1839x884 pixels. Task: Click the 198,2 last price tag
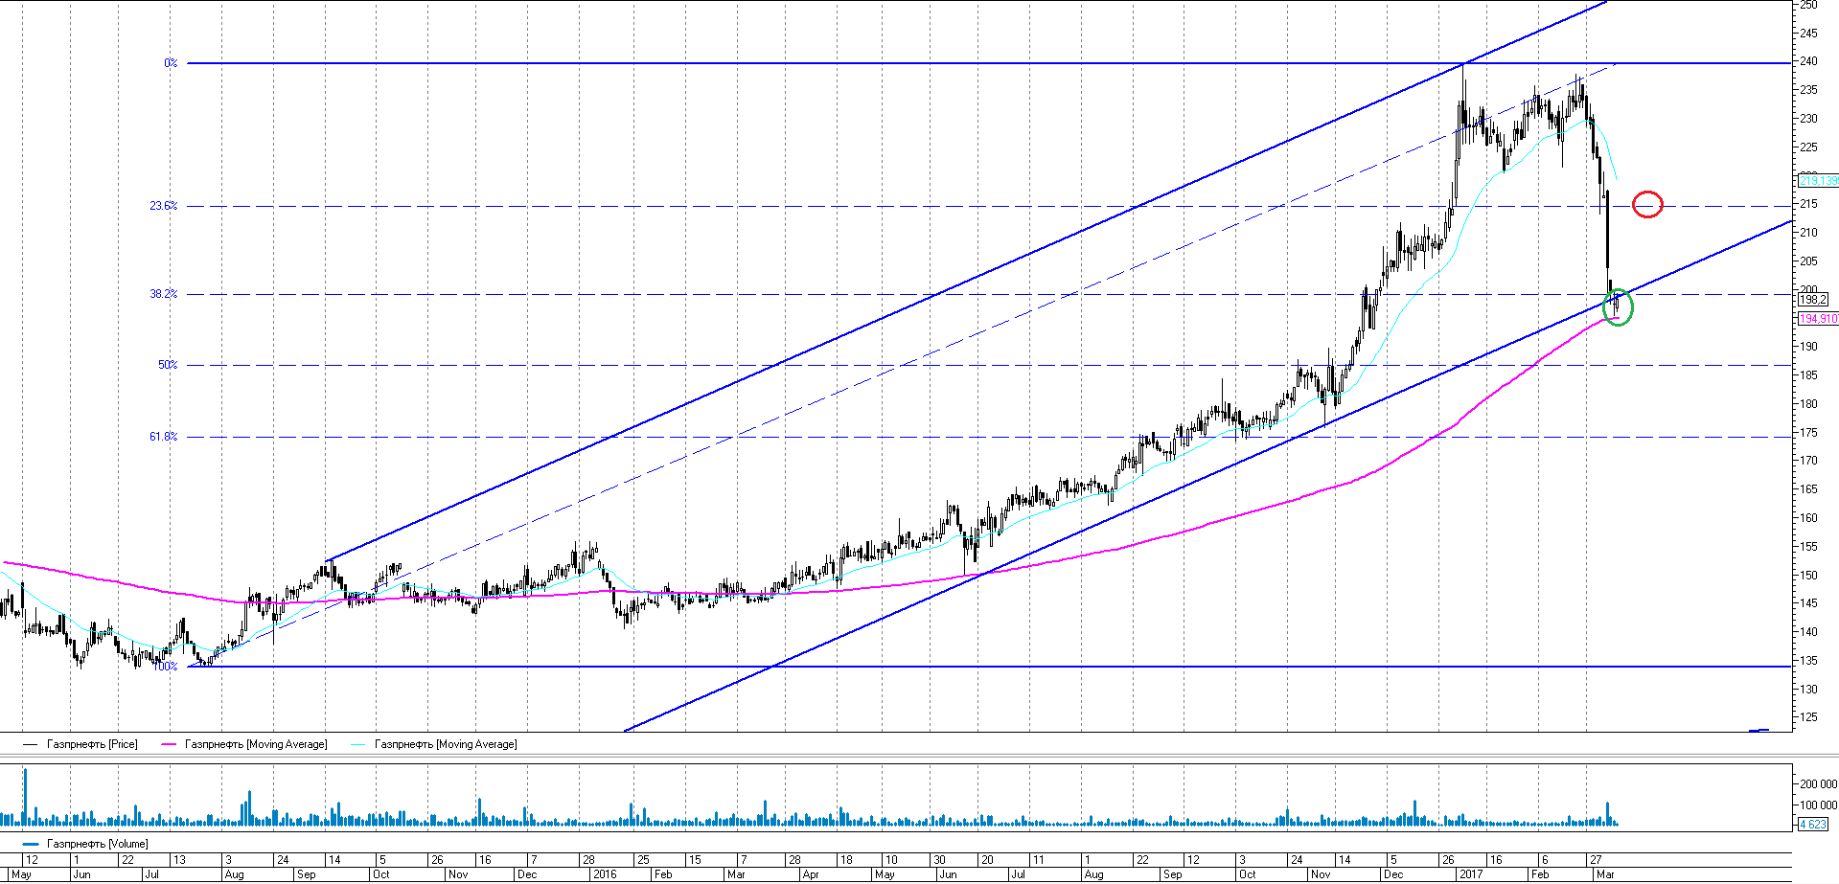[x=1813, y=300]
